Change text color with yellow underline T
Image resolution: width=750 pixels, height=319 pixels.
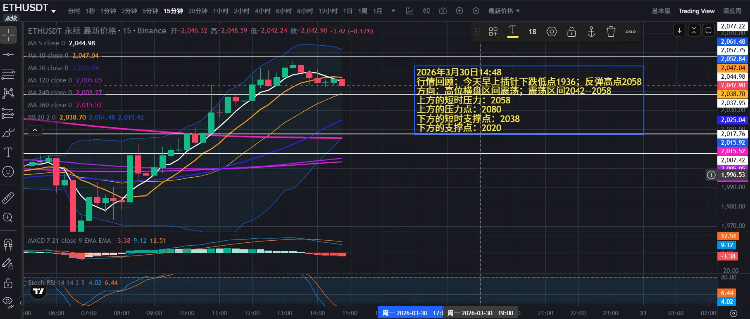coord(513,32)
